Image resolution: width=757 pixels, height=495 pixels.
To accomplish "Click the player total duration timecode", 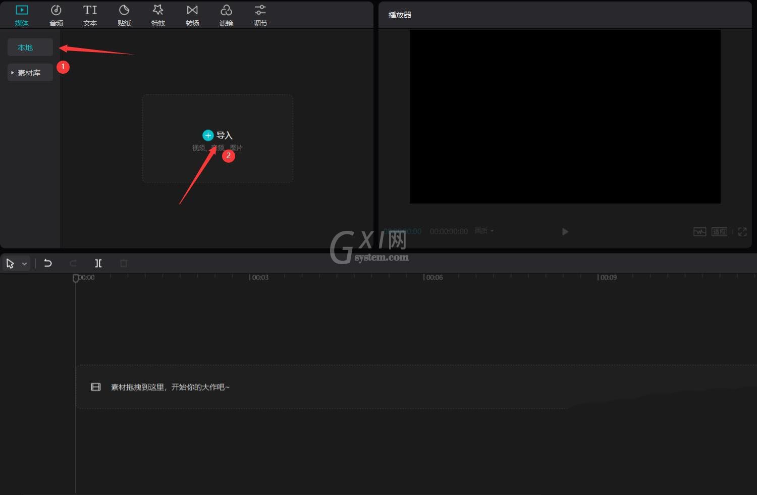I will click(449, 231).
